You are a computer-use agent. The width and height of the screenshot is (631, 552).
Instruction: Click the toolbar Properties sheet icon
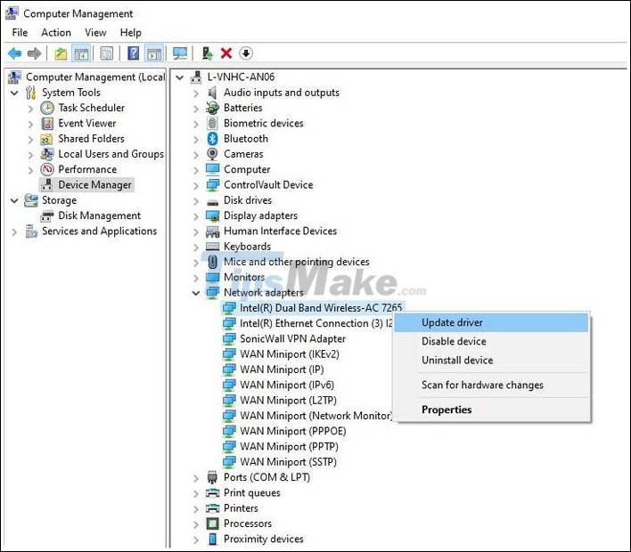tap(107, 53)
